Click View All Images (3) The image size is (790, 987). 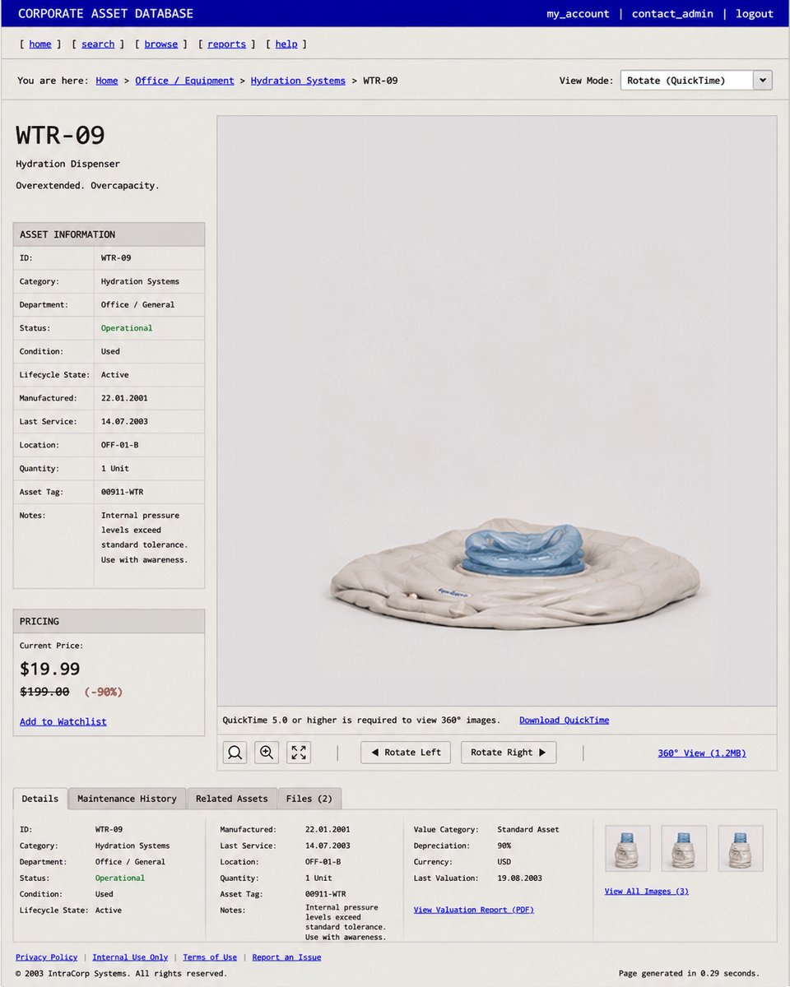click(x=647, y=892)
